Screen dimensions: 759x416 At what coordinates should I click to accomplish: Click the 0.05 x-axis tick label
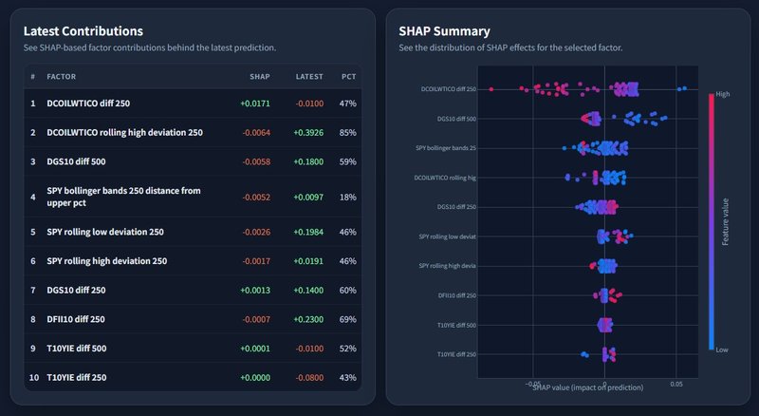point(676,384)
